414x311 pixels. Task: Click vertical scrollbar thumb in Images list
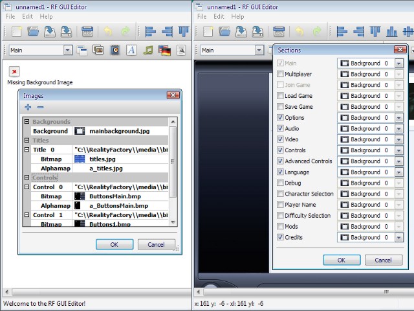coord(173,161)
